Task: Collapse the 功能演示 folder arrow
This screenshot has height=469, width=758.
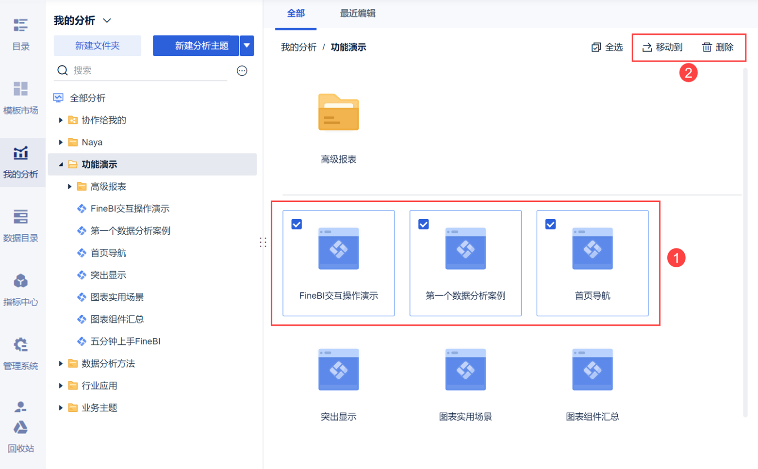Action: coord(61,164)
